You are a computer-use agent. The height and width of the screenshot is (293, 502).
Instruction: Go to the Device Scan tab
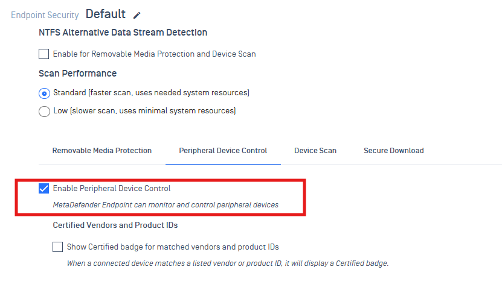[315, 151]
